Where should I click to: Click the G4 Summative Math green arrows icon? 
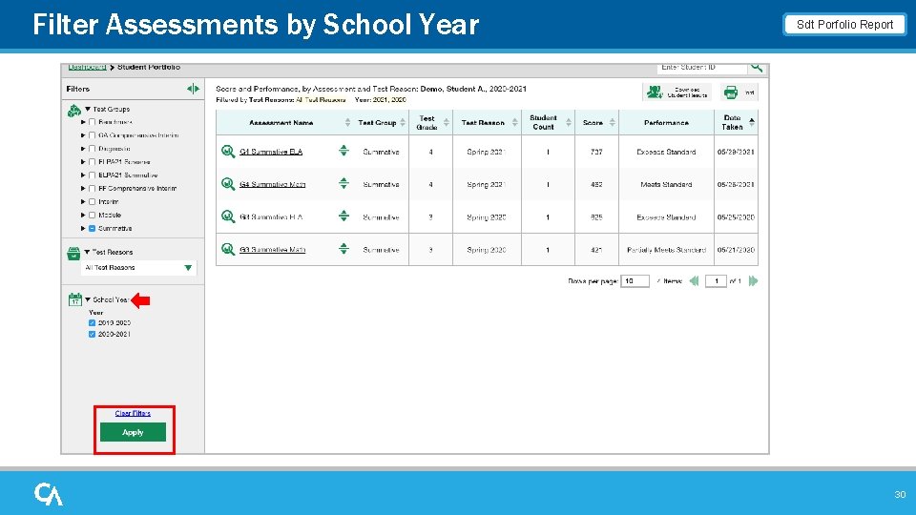[x=343, y=183]
